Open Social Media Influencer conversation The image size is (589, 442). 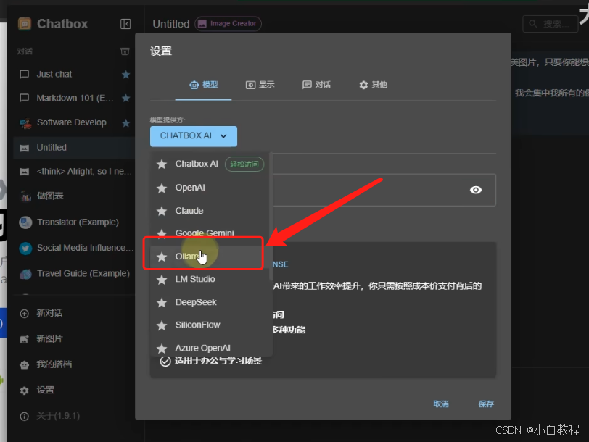(74, 248)
